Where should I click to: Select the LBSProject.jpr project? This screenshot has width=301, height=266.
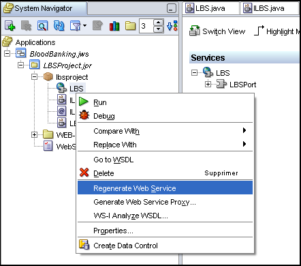click(x=67, y=65)
